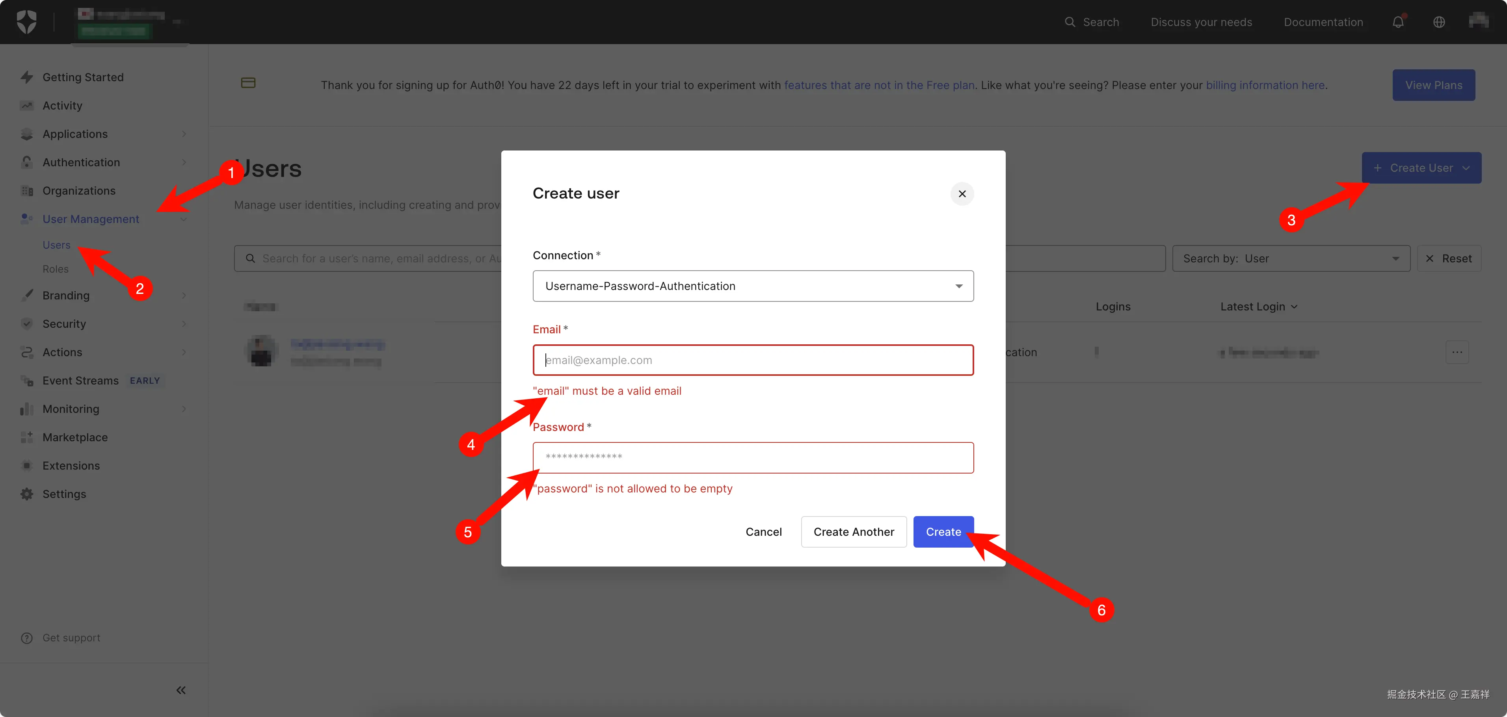Close the Create user dialog with X
Screen dimensions: 1507x717
pos(962,194)
